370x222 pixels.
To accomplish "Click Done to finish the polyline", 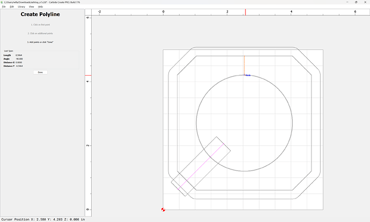I will (x=40, y=72).
